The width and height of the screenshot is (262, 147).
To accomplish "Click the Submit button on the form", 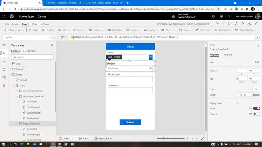I will tap(130, 122).
